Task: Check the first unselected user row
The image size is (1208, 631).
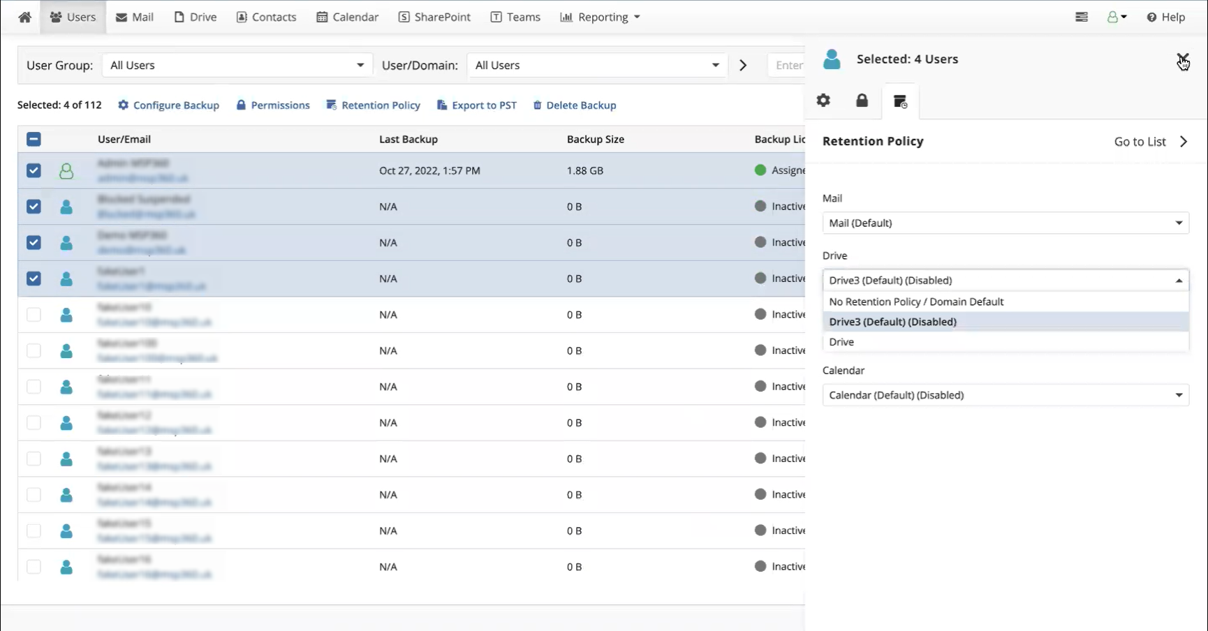Action: [34, 315]
